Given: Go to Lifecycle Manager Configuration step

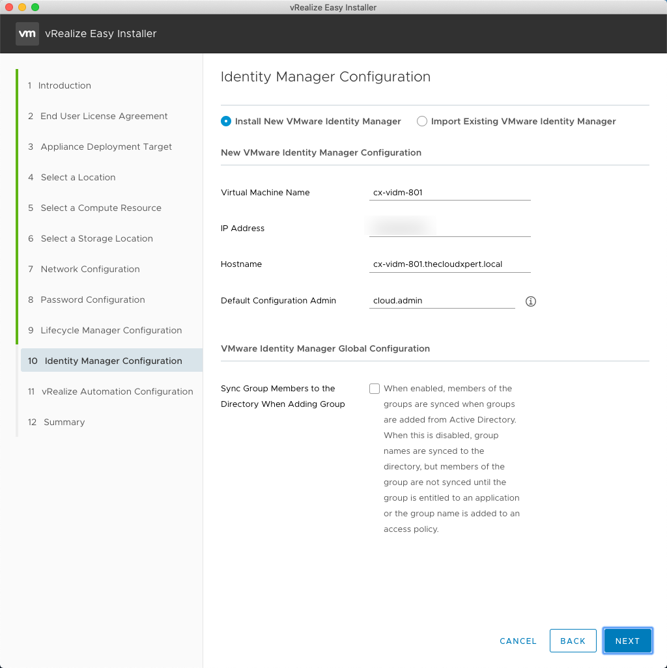Looking at the screenshot, I should (x=111, y=330).
